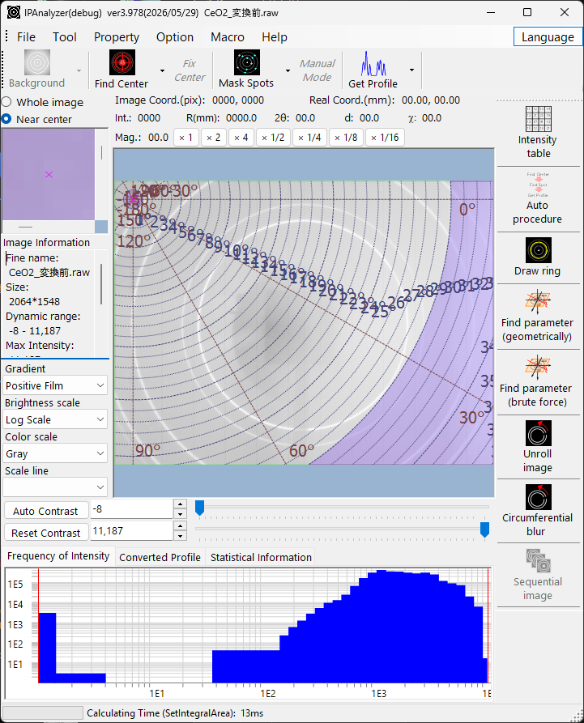Switch to Converted Profile tab

pyautogui.click(x=160, y=557)
